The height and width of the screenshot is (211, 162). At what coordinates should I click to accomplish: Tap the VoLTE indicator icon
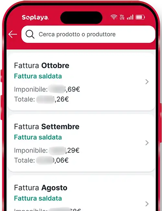tap(122, 17)
